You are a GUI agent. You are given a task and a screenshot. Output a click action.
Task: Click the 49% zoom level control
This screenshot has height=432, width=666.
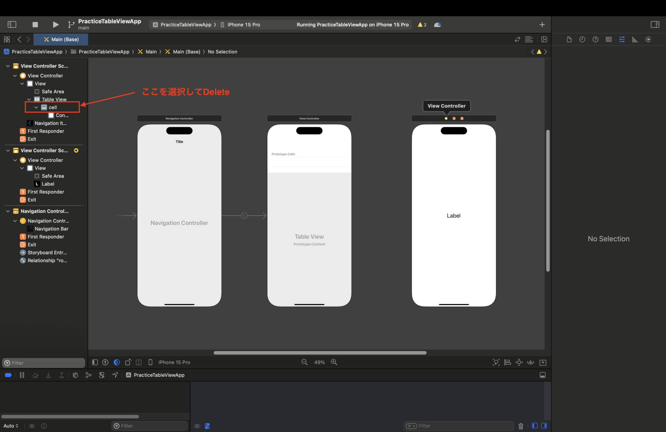[319, 362]
